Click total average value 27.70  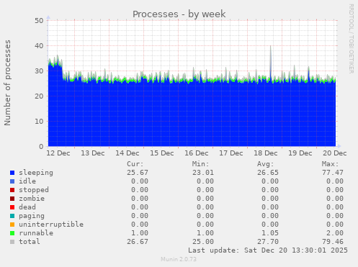click(x=268, y=242)
